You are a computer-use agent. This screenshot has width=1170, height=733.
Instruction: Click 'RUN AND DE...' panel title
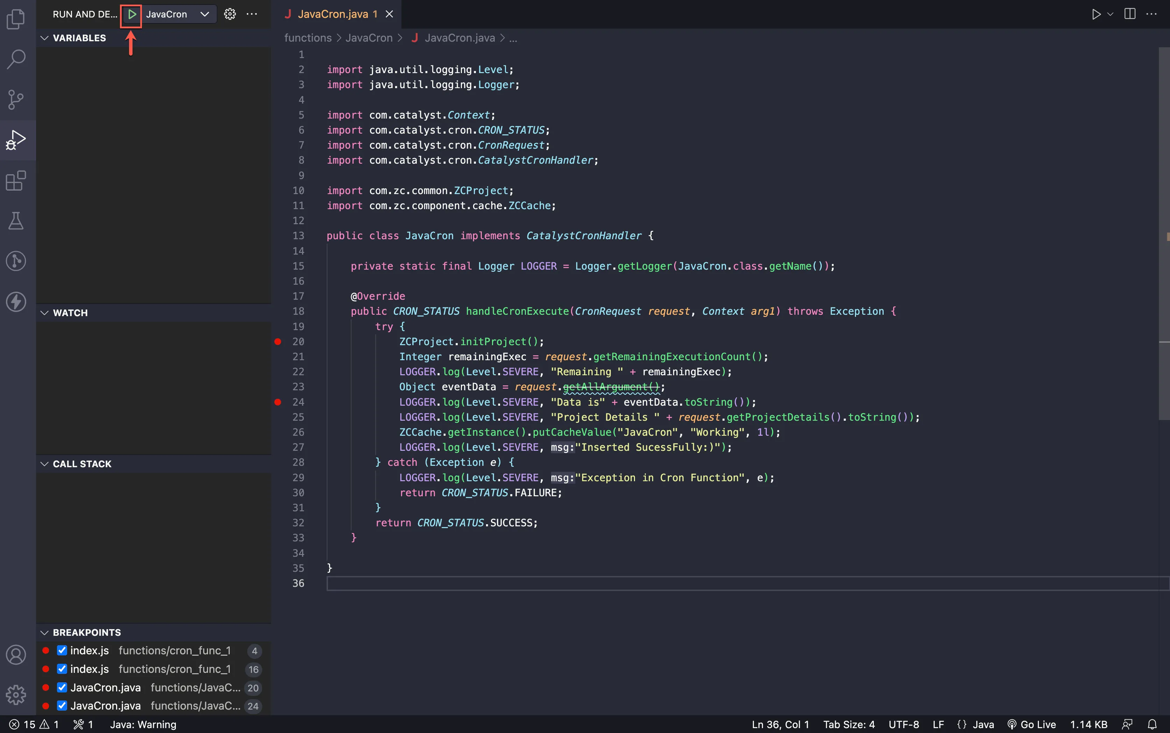[85, 15]
